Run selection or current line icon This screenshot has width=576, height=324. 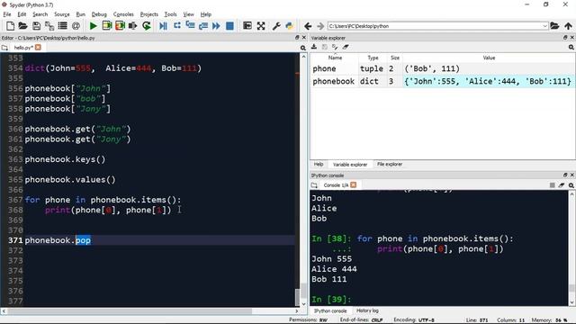[x=132, y=26]
